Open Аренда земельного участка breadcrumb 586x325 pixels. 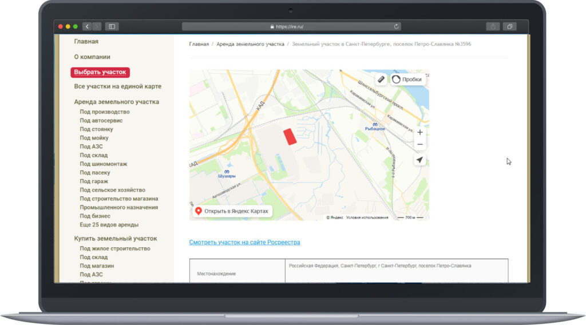[251, 44]
